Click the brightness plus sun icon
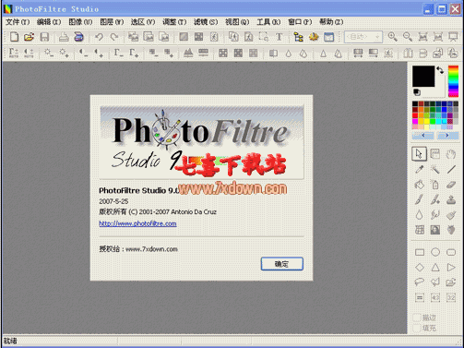This screenshot has width=464, height=348. click(64, 53)
